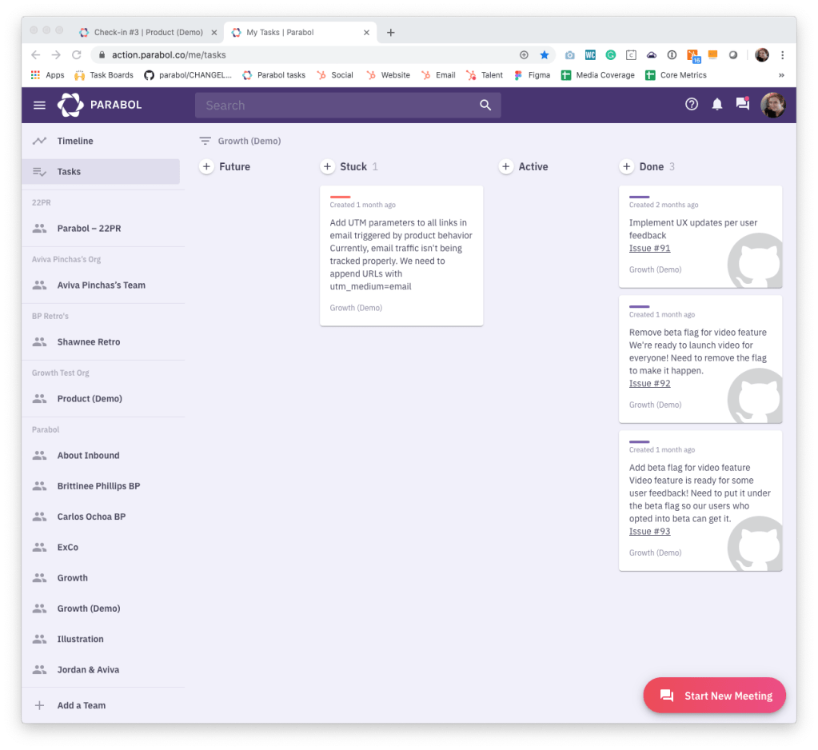The width and height of the screenshot is (818, 750).
Task: Open the Figma bookmark
Action: coord(532,75)
